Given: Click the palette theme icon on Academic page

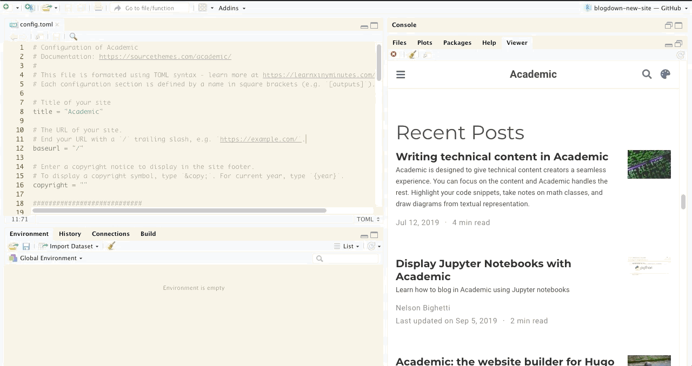Looking at the screenshot, I should click(666, 74).
